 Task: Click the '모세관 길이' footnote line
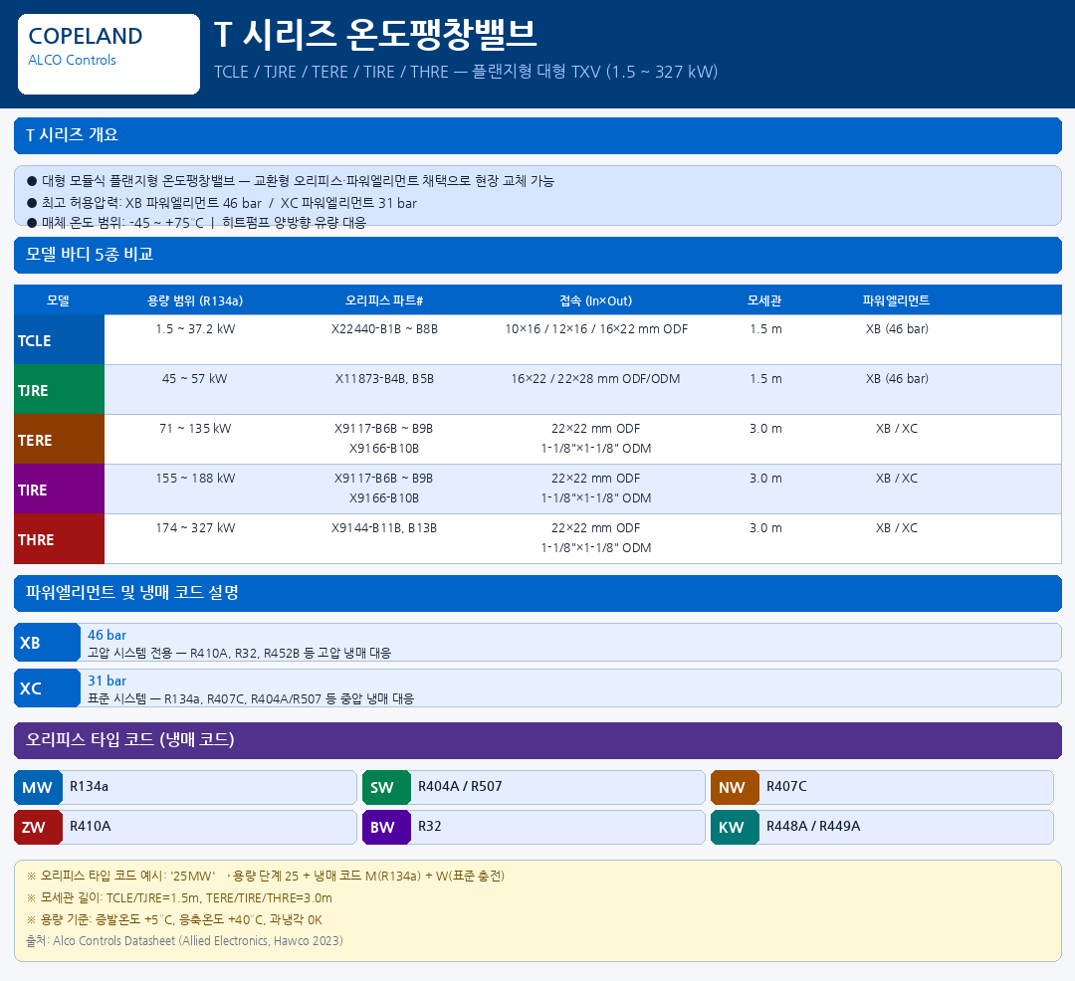[x=179, y=898]
